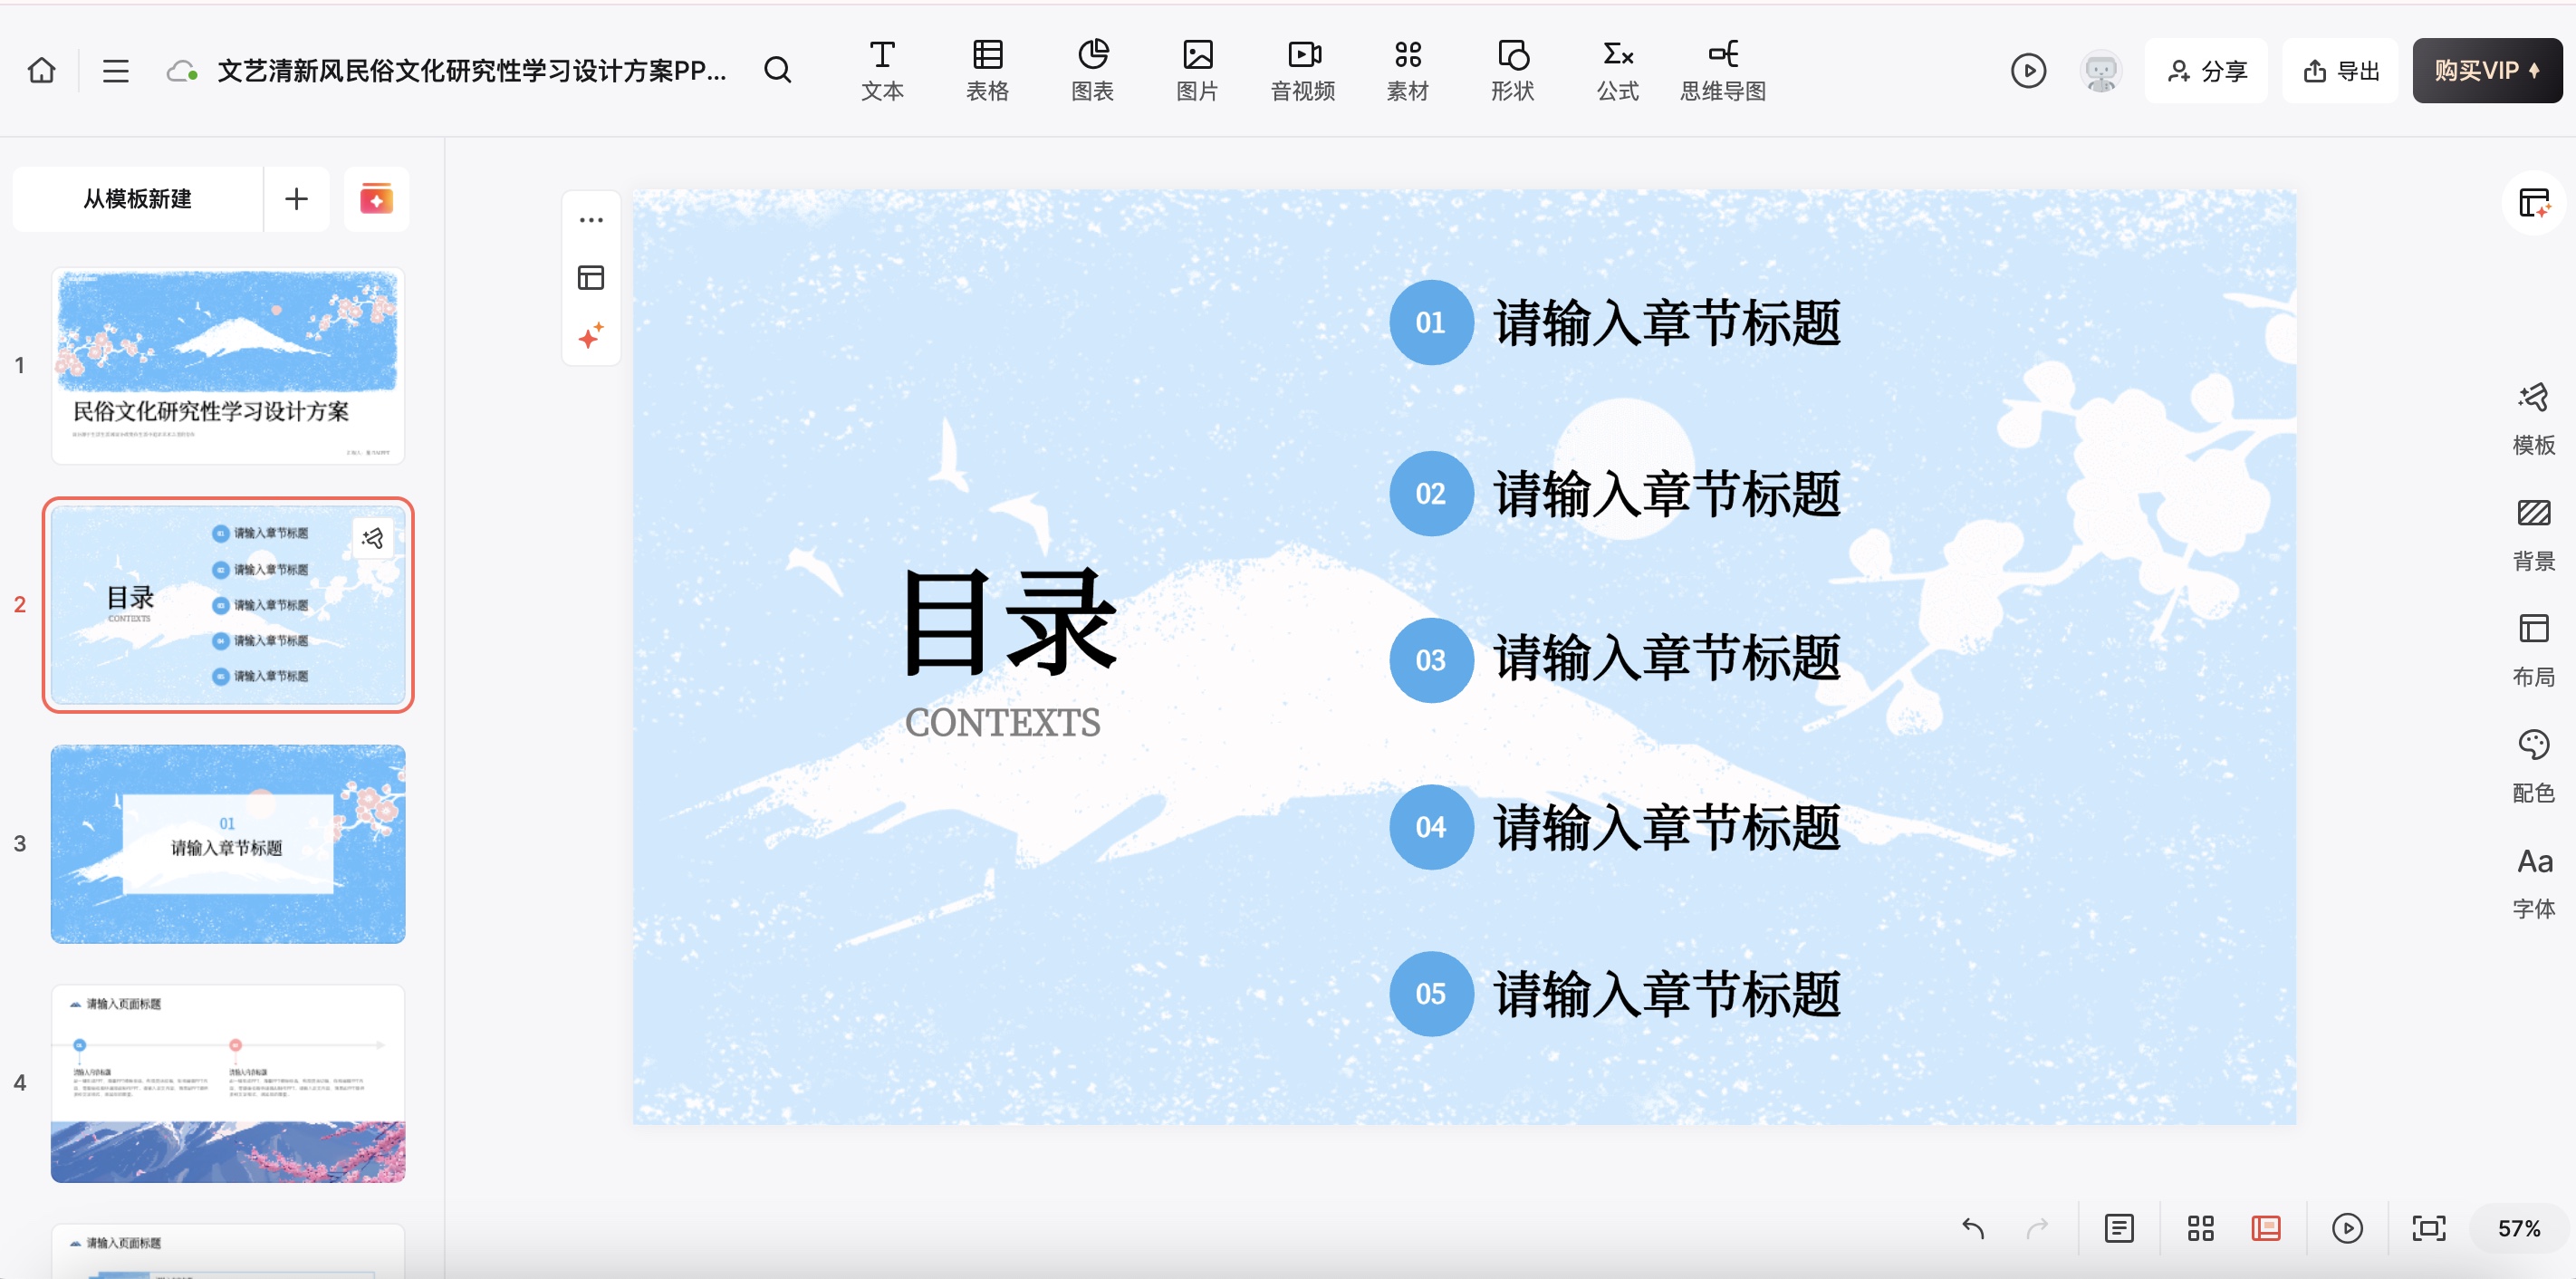Open slide more options (three dots)
This screenshot has height=1279, width=2576.
pos(591,220)
